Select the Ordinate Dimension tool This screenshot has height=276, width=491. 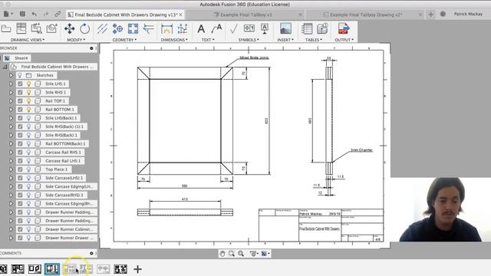pos(183,29)
